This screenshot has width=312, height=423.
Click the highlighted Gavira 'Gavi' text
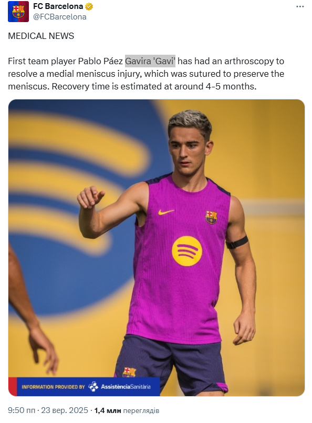click(x=150, y=61)
